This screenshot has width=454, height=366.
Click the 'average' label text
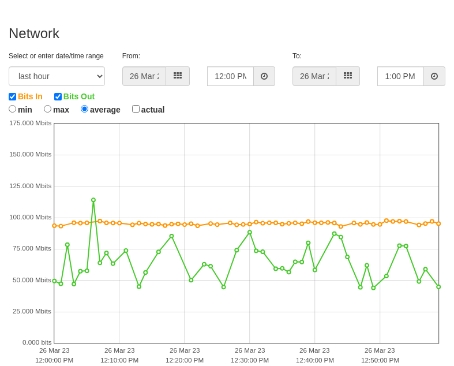pyautogui.click(x=105, y=110)
